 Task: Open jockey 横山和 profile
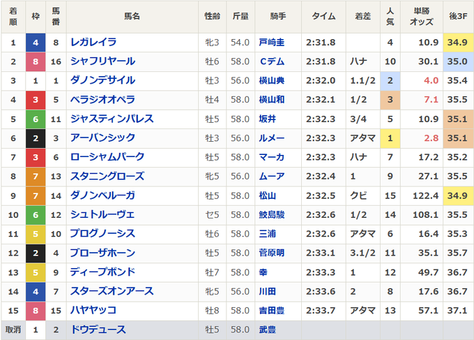[271, 100]
